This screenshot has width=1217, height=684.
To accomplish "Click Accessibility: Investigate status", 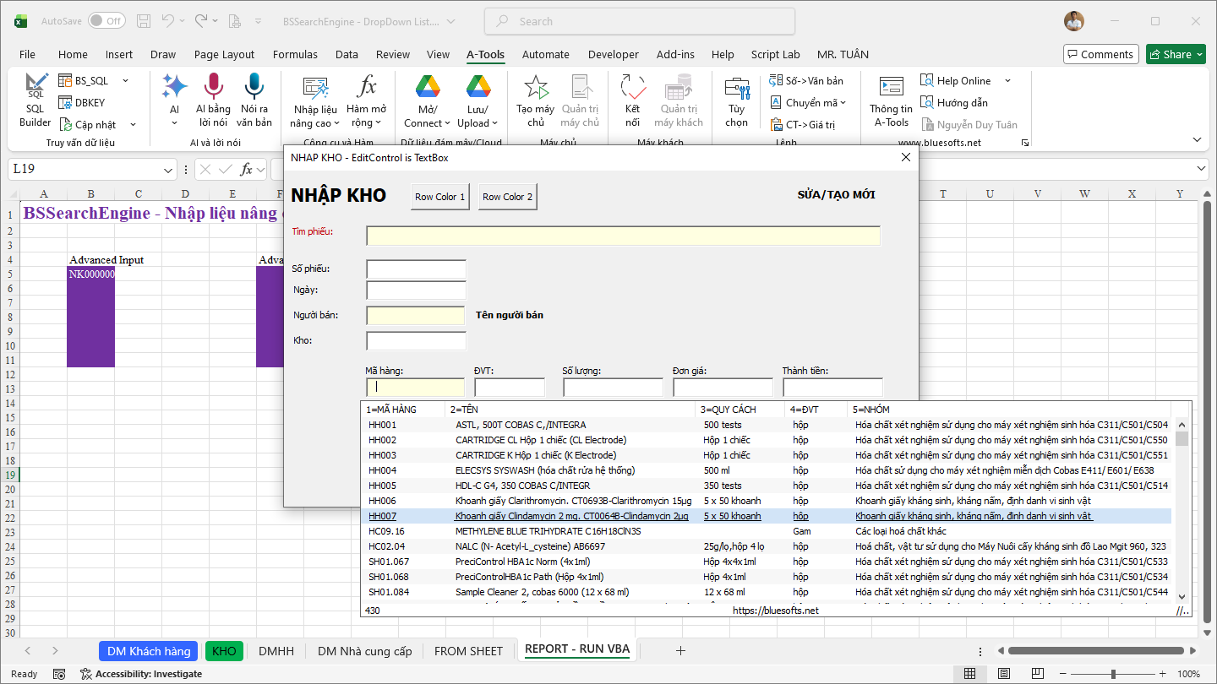I will [141, 674].
